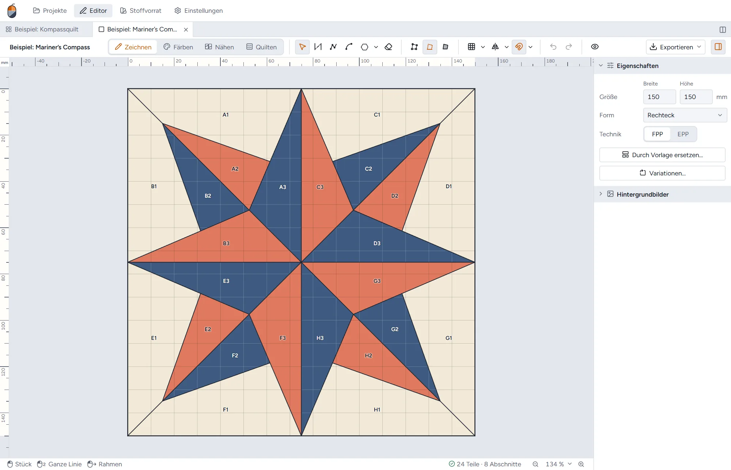This screenshot has height=470, width=731.
Task: Toggle the grid display
Action: [471, 47]
